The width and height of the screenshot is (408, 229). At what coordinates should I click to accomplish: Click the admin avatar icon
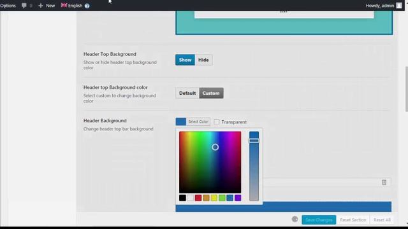click(x=399, y=6)
